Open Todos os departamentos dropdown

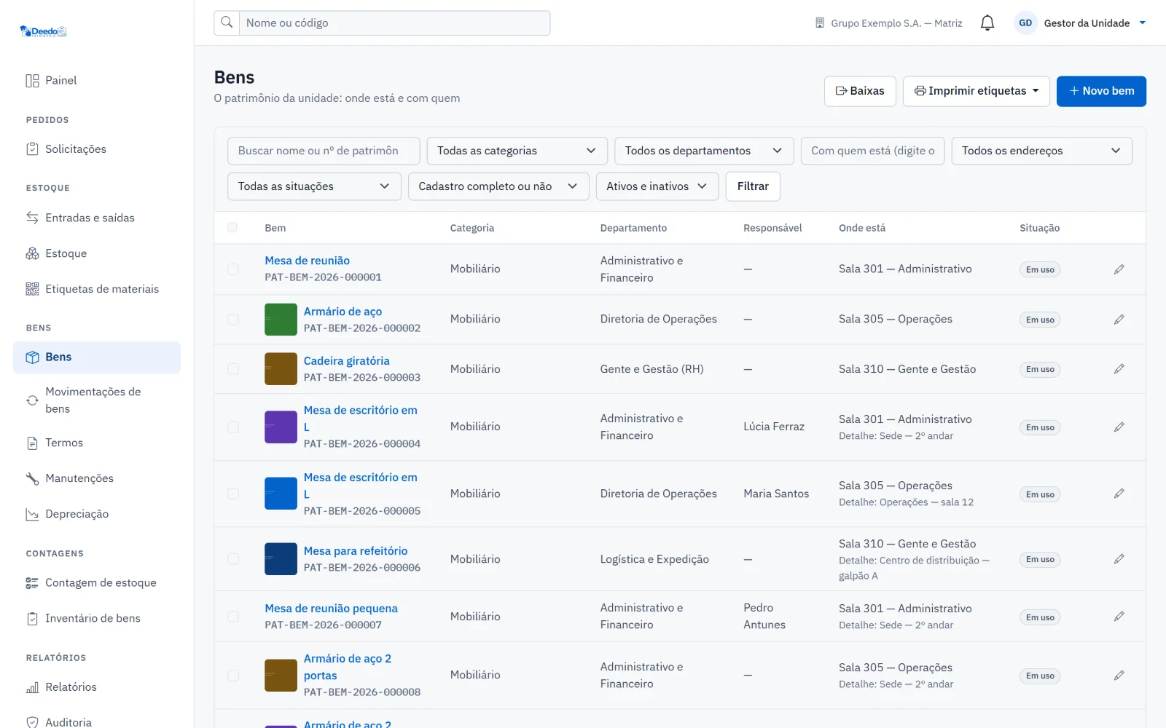click(x=704, y=151)
